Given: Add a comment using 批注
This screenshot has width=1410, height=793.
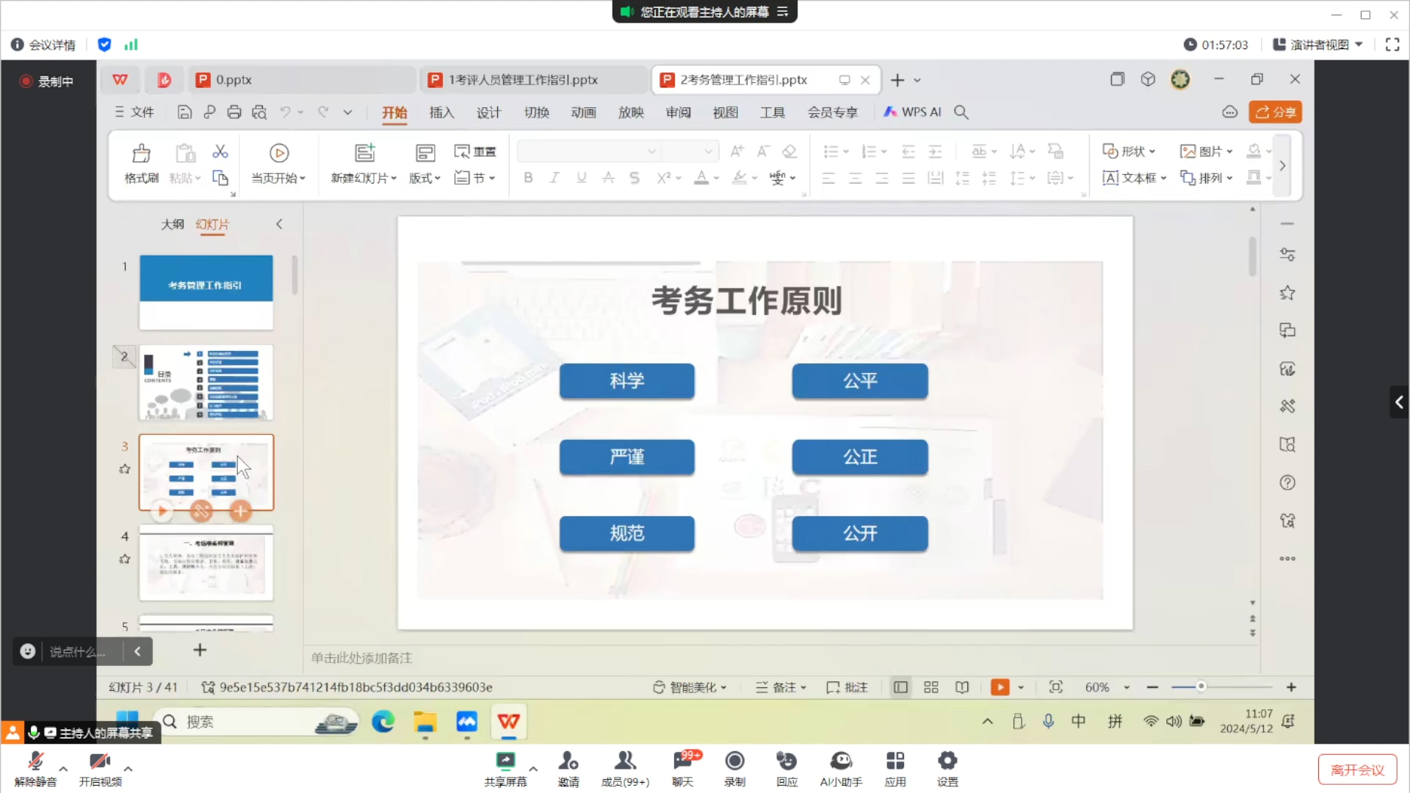Looking at the screenshot, I should (x=846, y=687).
